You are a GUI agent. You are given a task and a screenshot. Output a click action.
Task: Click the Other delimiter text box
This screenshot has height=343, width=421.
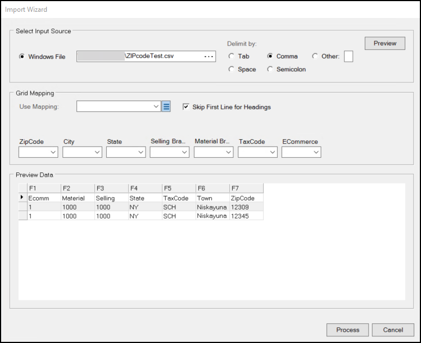pyautogui.click(x=348, y=56)
